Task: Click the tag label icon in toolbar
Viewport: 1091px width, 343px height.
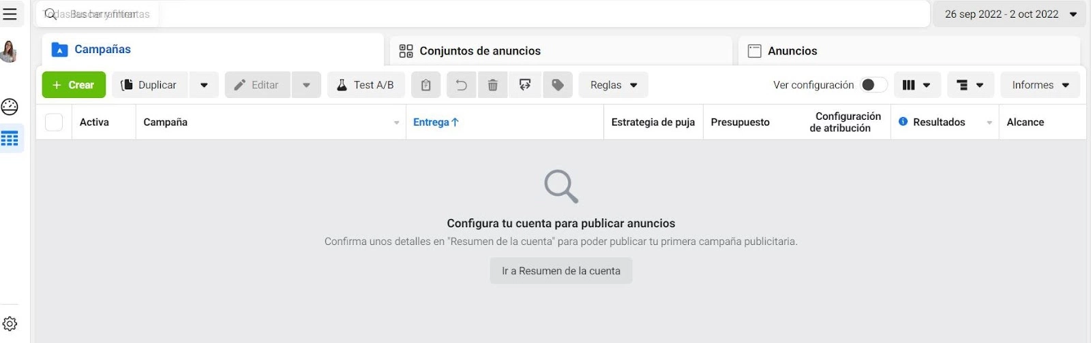Action: 558,85
